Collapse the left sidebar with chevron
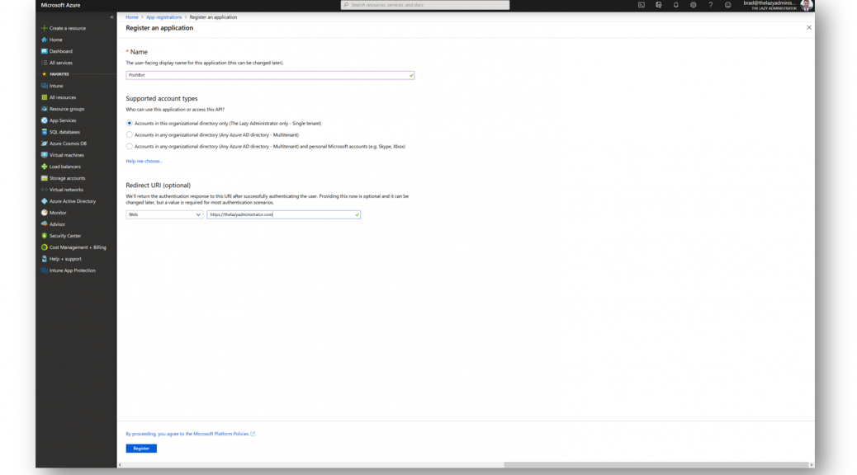 click(111, 17)
